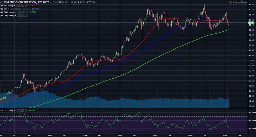Open the STARBUCKS CORPORATION title dropdown arrow
This screenshot has height=137, width=256.
pos(50,2)
